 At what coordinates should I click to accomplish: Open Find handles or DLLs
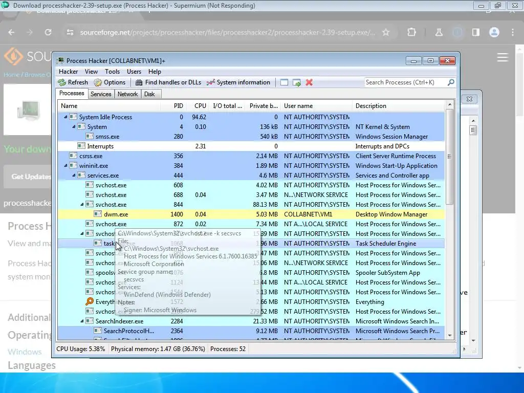[168, 82]
